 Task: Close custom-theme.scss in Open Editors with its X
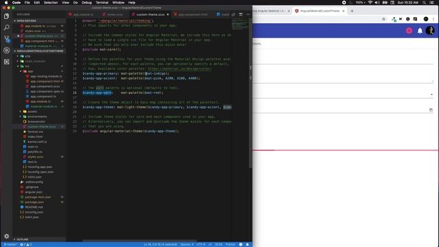19,36
